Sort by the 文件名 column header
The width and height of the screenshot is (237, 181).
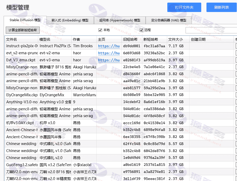click(x=21, y=39)
